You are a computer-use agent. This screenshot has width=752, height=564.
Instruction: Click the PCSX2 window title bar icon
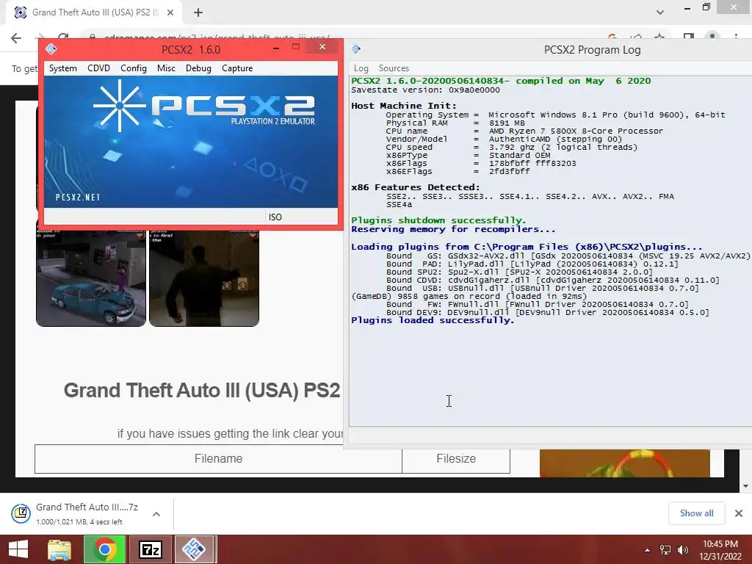(51, 49)
